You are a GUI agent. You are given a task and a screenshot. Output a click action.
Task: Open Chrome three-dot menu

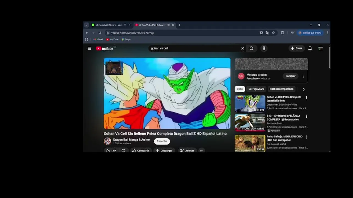328,33
